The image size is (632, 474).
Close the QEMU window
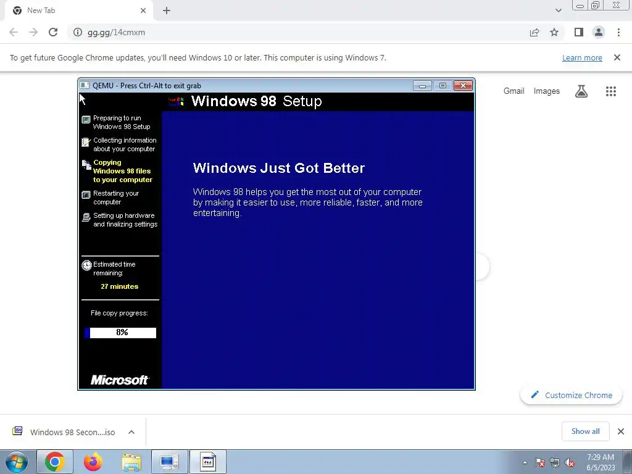[x=463, y=85]
